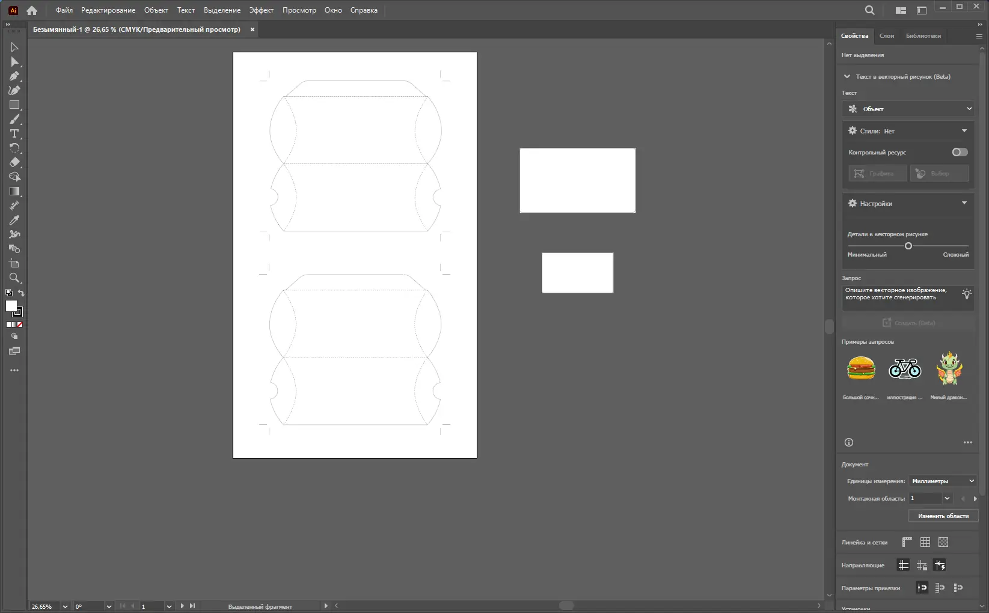Select the Type tool
This screenshot has height=613, width=989.
[14, 133]
